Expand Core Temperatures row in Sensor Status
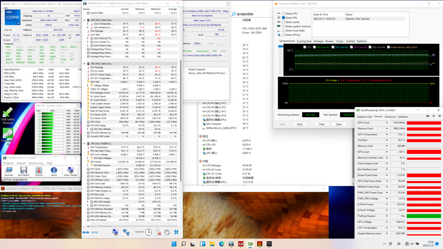The width and height of the screenshot is (443, 249). [88, 24]
